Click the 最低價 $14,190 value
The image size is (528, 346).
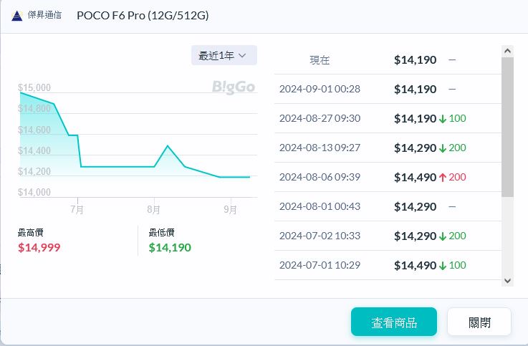click(170, 247)
